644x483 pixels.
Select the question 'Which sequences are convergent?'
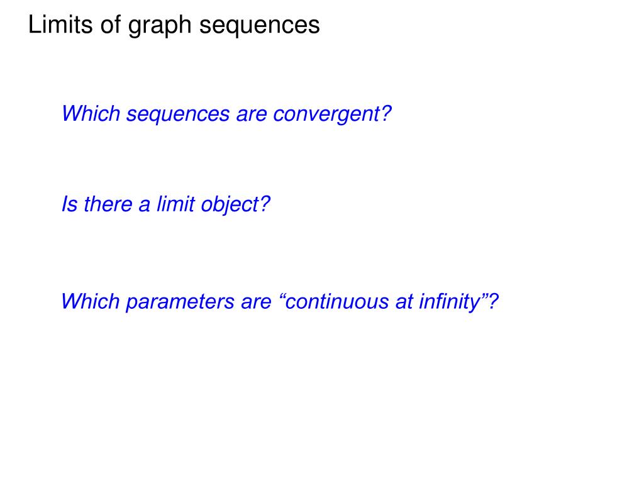tap(226, 114)
